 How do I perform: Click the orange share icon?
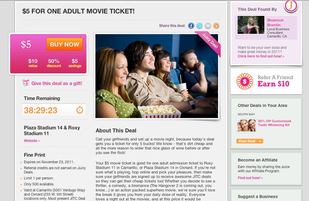coord(216,26)
